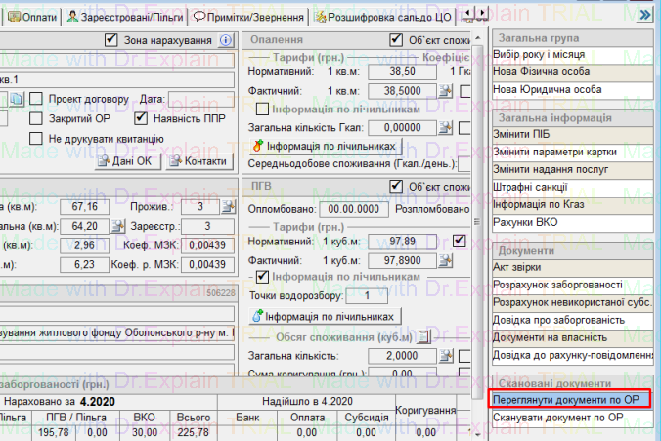Click calendar icon next to Обсяг споживання

tap(424, 336)
